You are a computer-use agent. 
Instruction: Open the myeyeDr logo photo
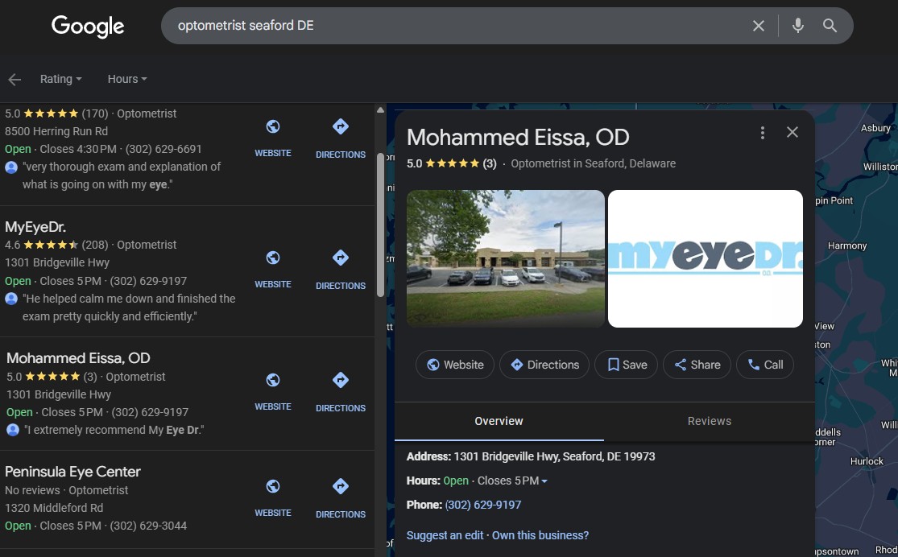click(x=705, y=258)
